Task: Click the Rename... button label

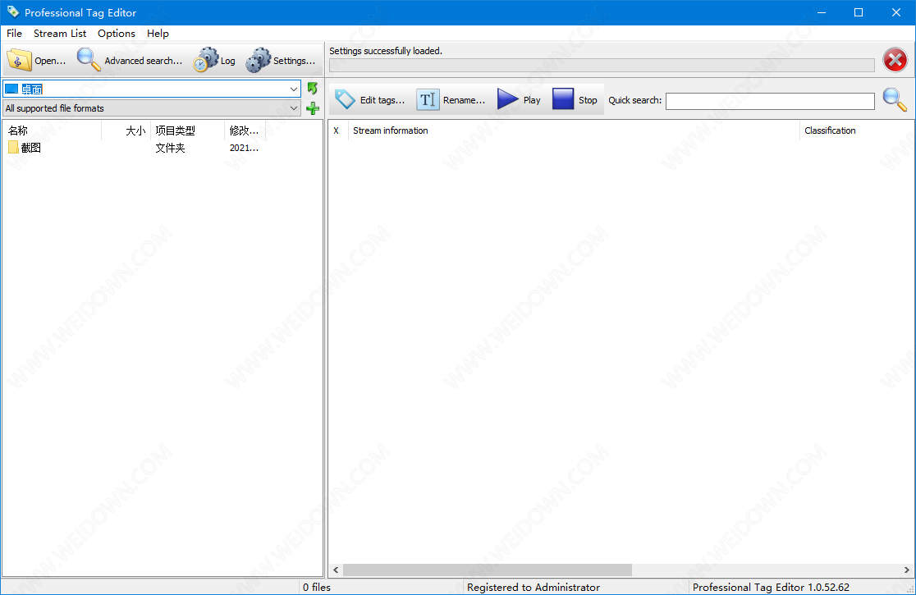Action: 464,100
